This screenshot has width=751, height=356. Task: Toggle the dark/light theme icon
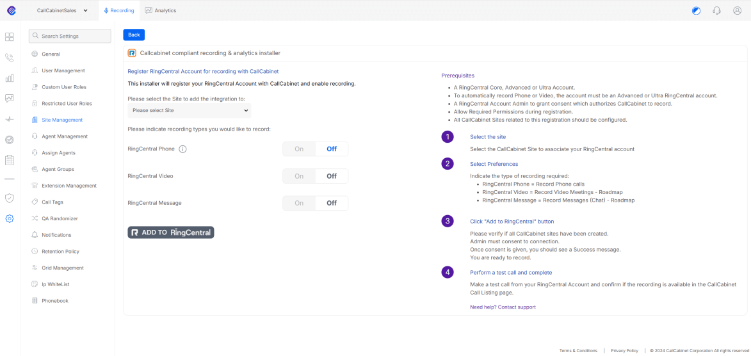point(697,10)
